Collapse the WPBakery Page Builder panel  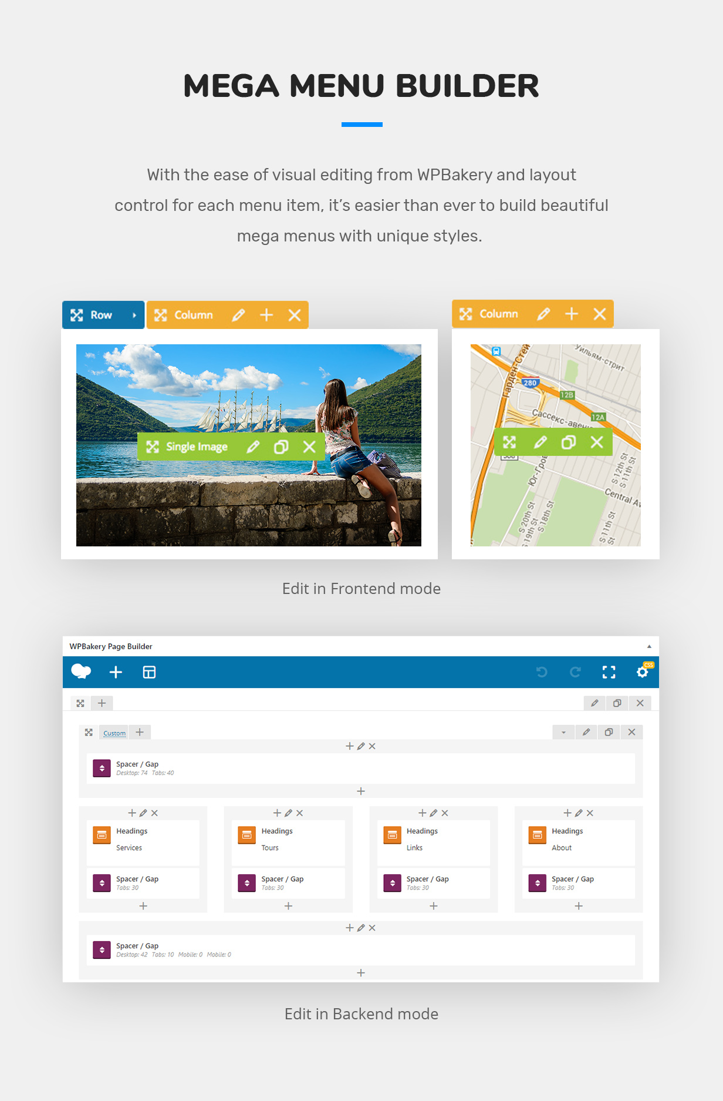649,646
